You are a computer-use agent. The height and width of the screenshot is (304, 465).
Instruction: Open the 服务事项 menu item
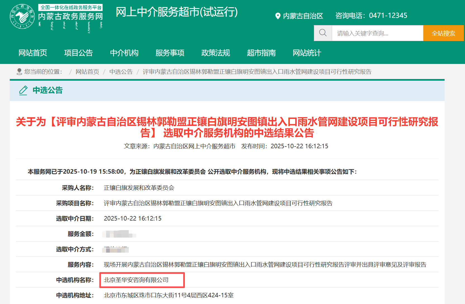tap(170, 53)
